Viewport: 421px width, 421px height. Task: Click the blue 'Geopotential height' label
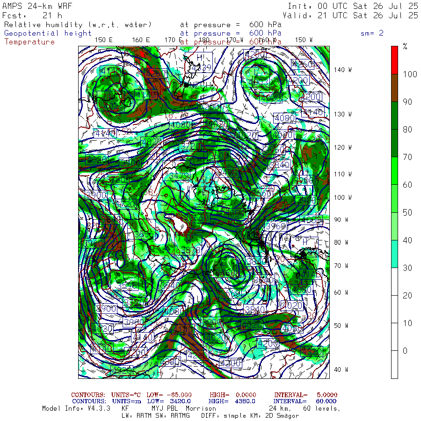click(x=48, y=33)
